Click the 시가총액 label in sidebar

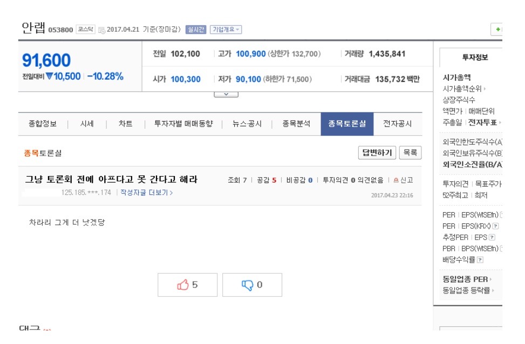(x=456, y=78)
